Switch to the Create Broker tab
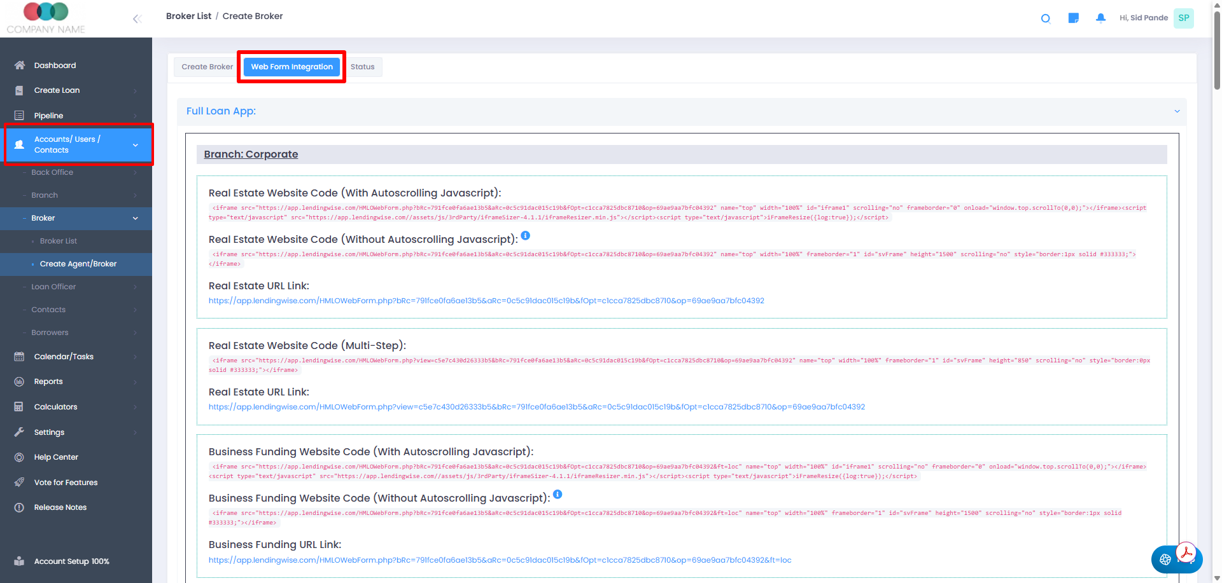This screenshot has height=583, width=1222. tap(207, 67)
